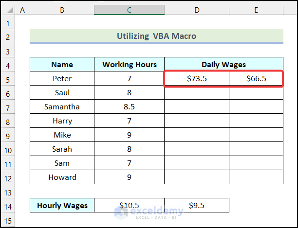Select column B header
The width and height of the screenshot is (298, 228).
(x=62, y=10)
